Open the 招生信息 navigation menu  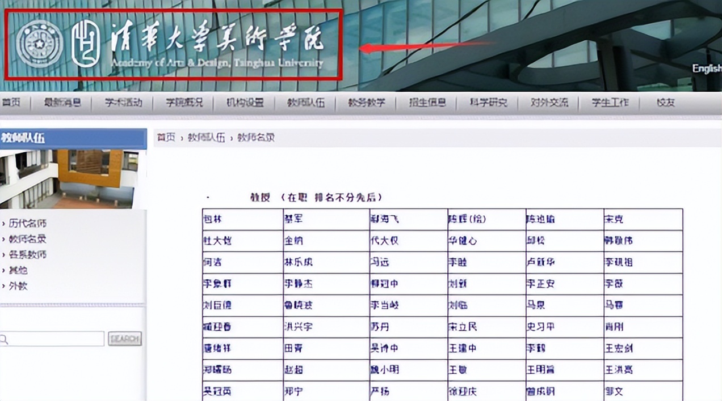tap(427, 103)
